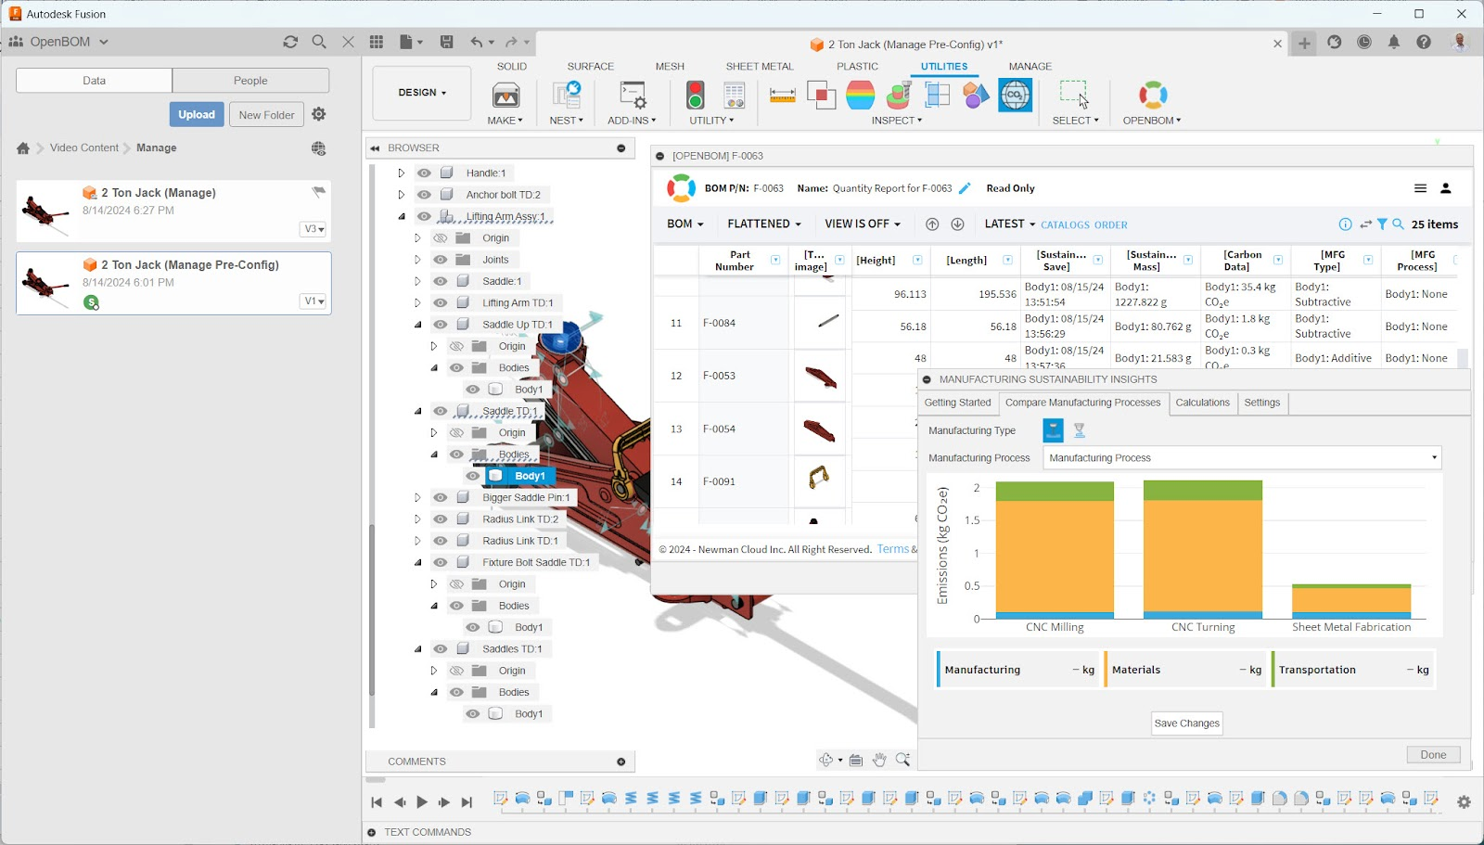Edit the BOM name with pencil icon

pyautogui.click(x=965, y=188)
